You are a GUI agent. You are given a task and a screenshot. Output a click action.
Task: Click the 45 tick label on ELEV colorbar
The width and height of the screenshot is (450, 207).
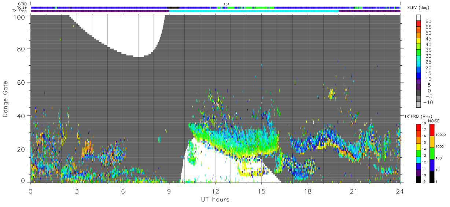coord(428,38)
